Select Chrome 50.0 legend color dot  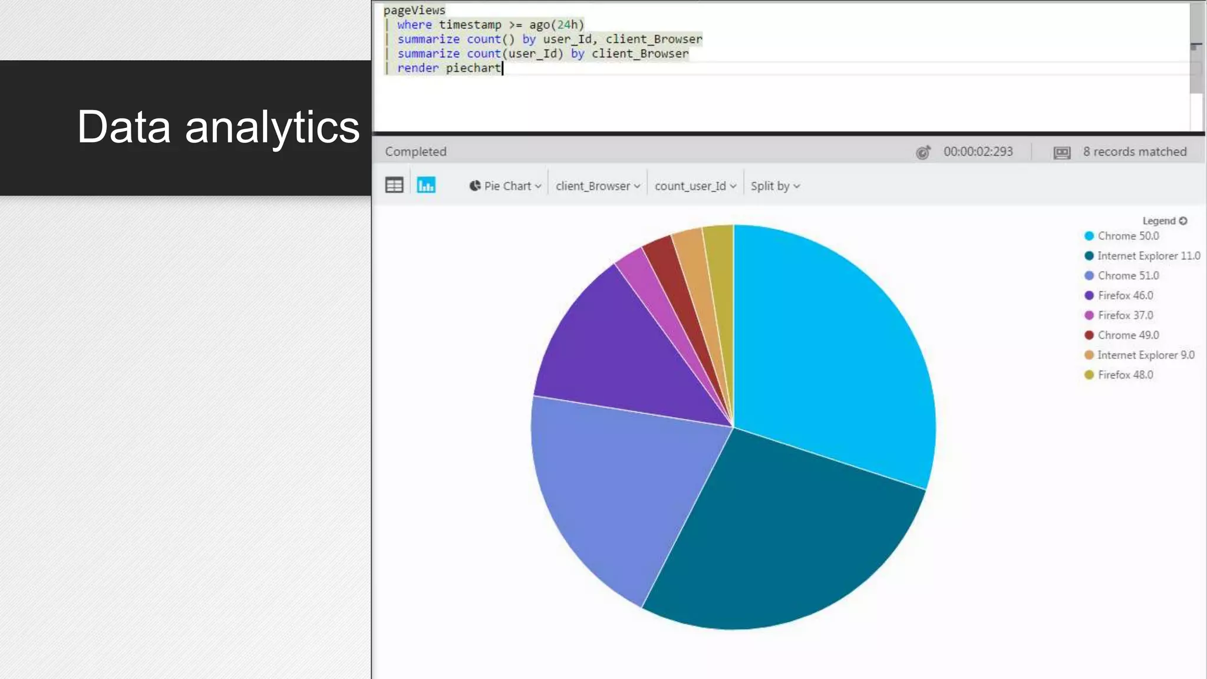point(1089,236)
